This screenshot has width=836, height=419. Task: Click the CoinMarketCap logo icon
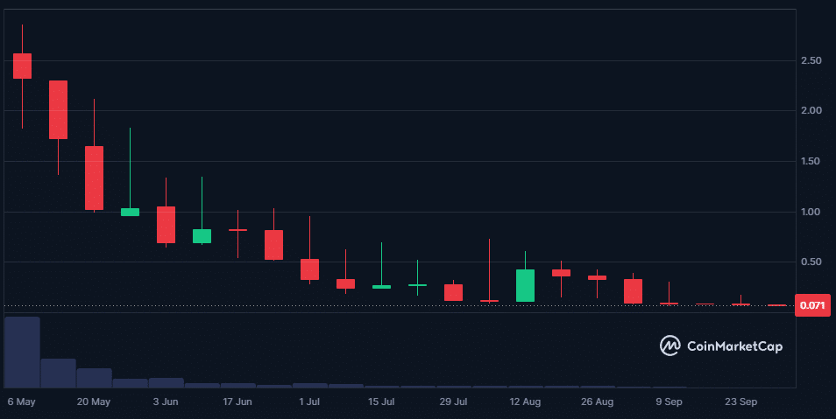(670, 346)
